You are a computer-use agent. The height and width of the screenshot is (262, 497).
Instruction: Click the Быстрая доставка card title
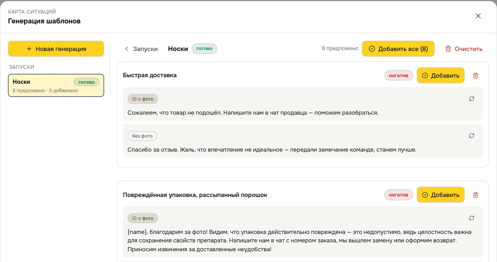pos(150,75)
